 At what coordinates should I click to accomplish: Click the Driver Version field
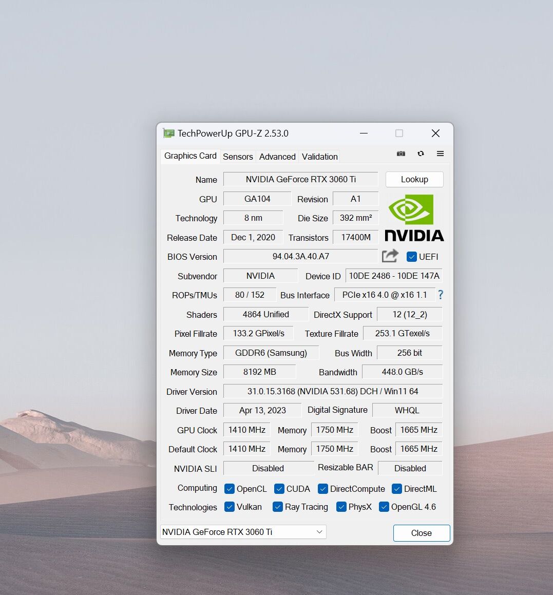(x=333, y=391)
